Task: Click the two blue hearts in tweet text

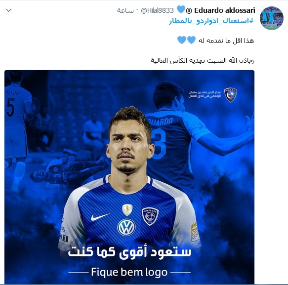Action: click(186, 40)
